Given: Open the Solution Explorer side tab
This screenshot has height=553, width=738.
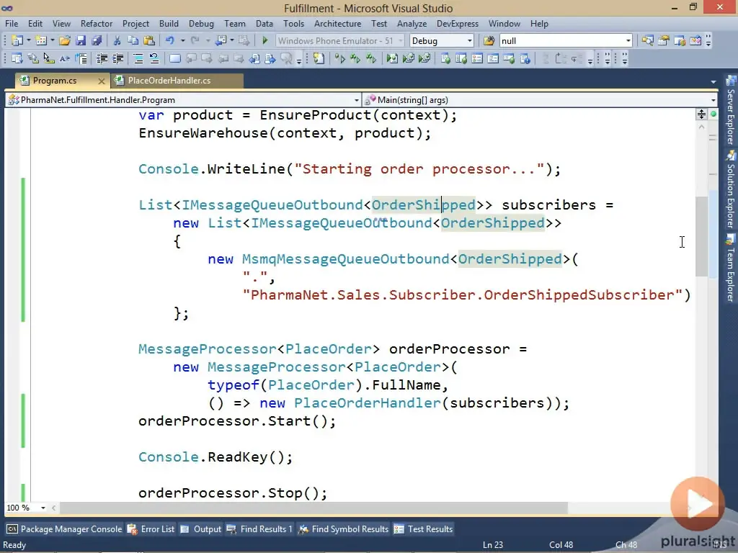Looking at the screenshot, I should [731, 189].
